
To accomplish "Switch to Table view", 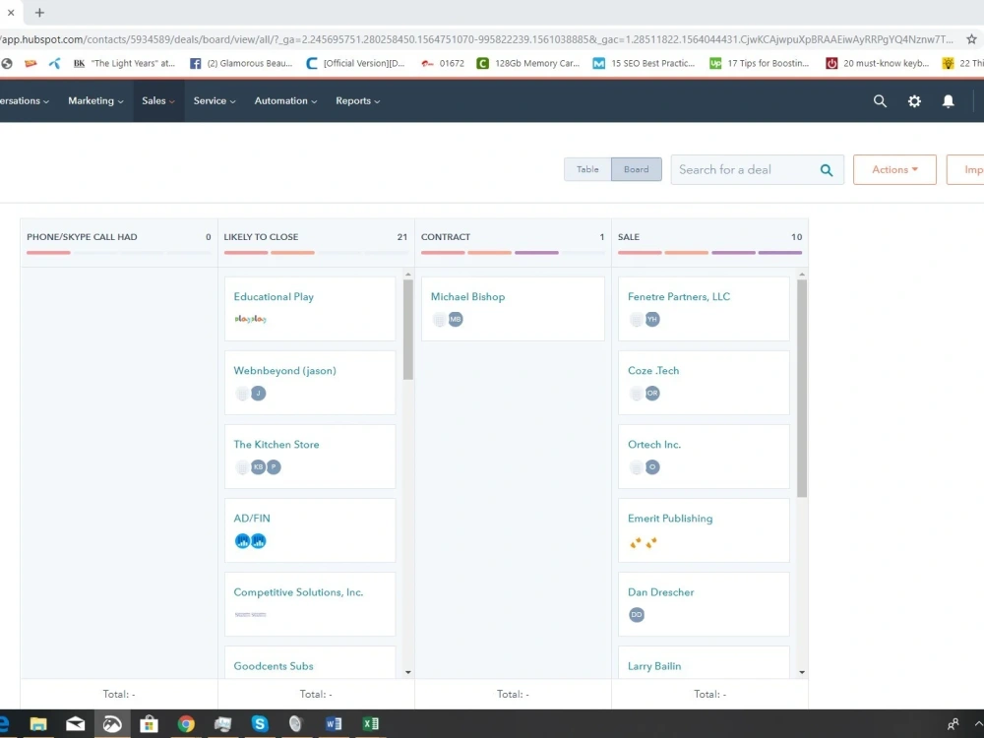I will 587,169.
